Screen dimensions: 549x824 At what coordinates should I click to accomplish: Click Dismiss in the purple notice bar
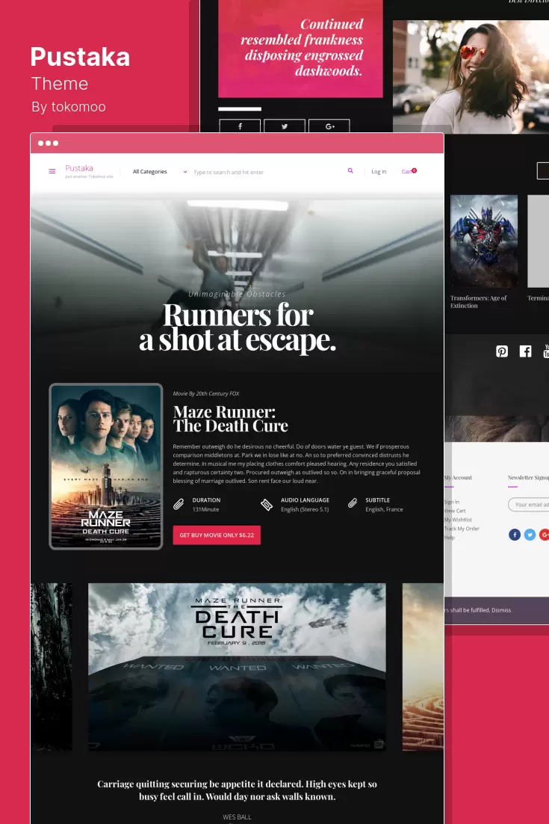(x=501, y=610)
